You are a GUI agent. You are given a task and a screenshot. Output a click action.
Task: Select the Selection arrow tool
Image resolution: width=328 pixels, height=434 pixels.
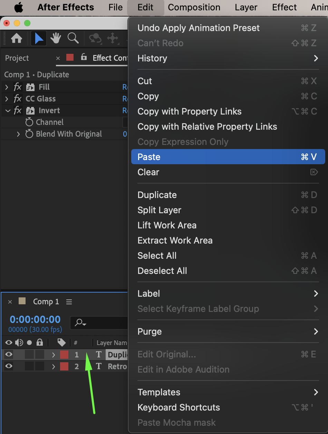click(39, 38)
